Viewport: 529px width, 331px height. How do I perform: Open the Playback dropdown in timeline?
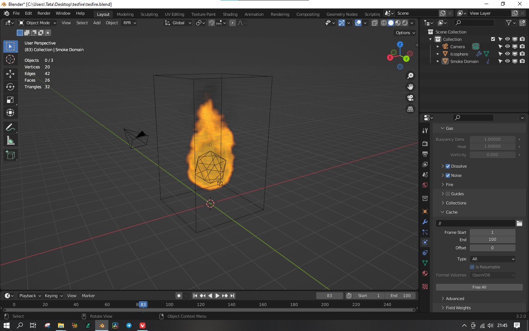click(30, 296)
